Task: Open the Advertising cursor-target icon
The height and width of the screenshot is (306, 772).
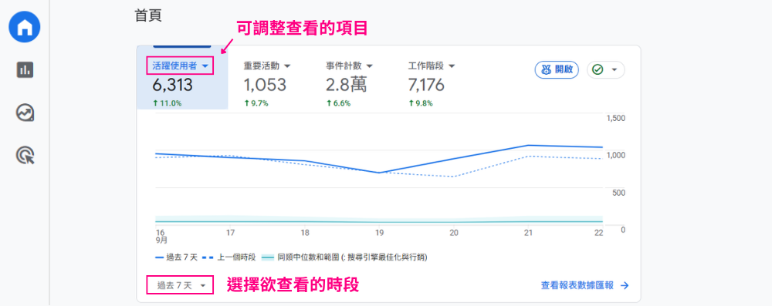Action: click(25, 156)
